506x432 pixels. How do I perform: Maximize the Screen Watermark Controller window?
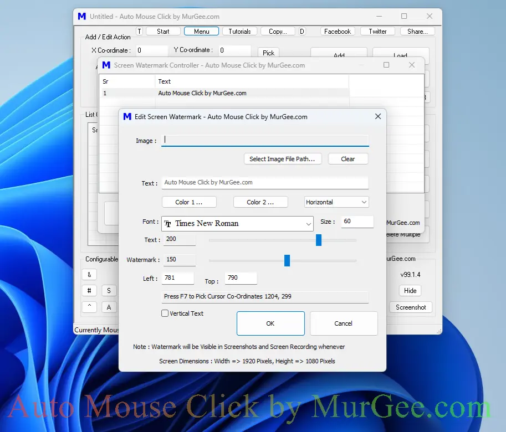click(x=386, y=65)
